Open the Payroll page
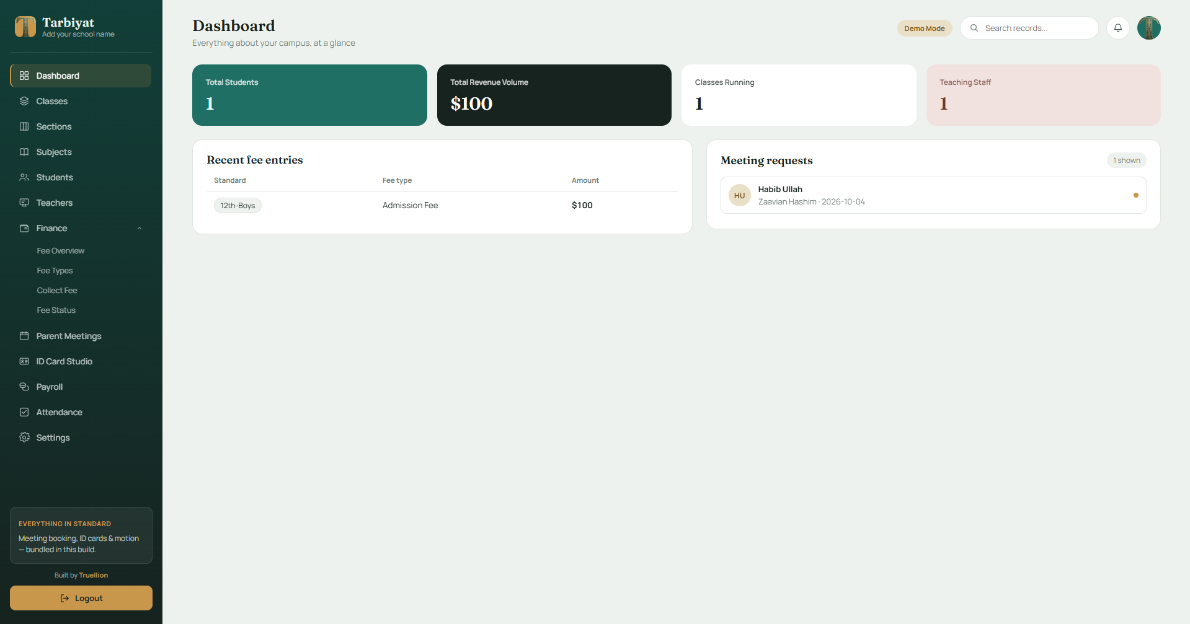This screenshot has height=624, width=1190. coord(81,387)
